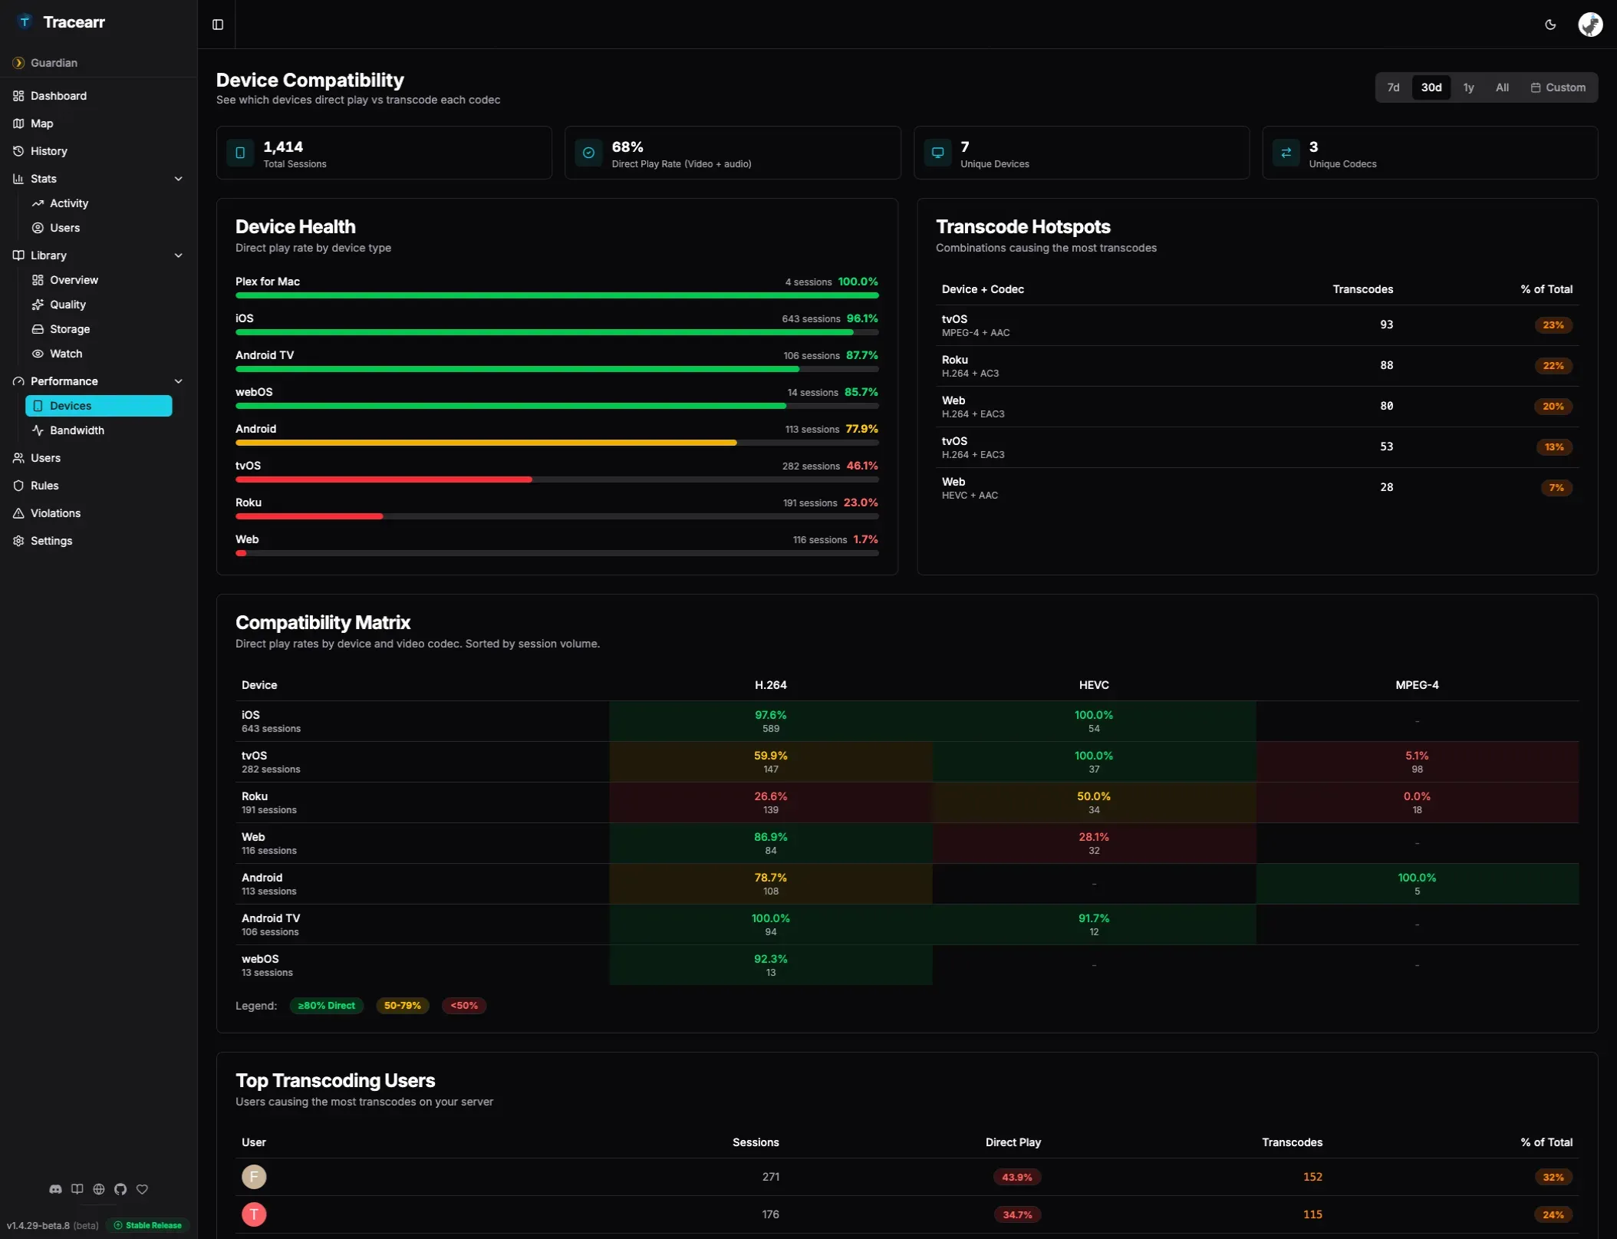This screenshot has width=1617, height=1239.
Task: Click the user avatar labeled T
Action: (254, 1214)
